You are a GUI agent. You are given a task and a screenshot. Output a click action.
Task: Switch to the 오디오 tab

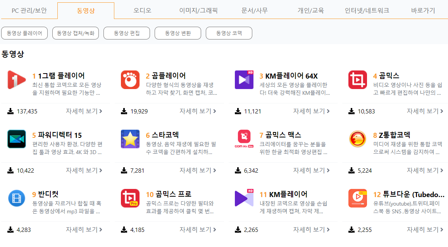coord(142,10)
